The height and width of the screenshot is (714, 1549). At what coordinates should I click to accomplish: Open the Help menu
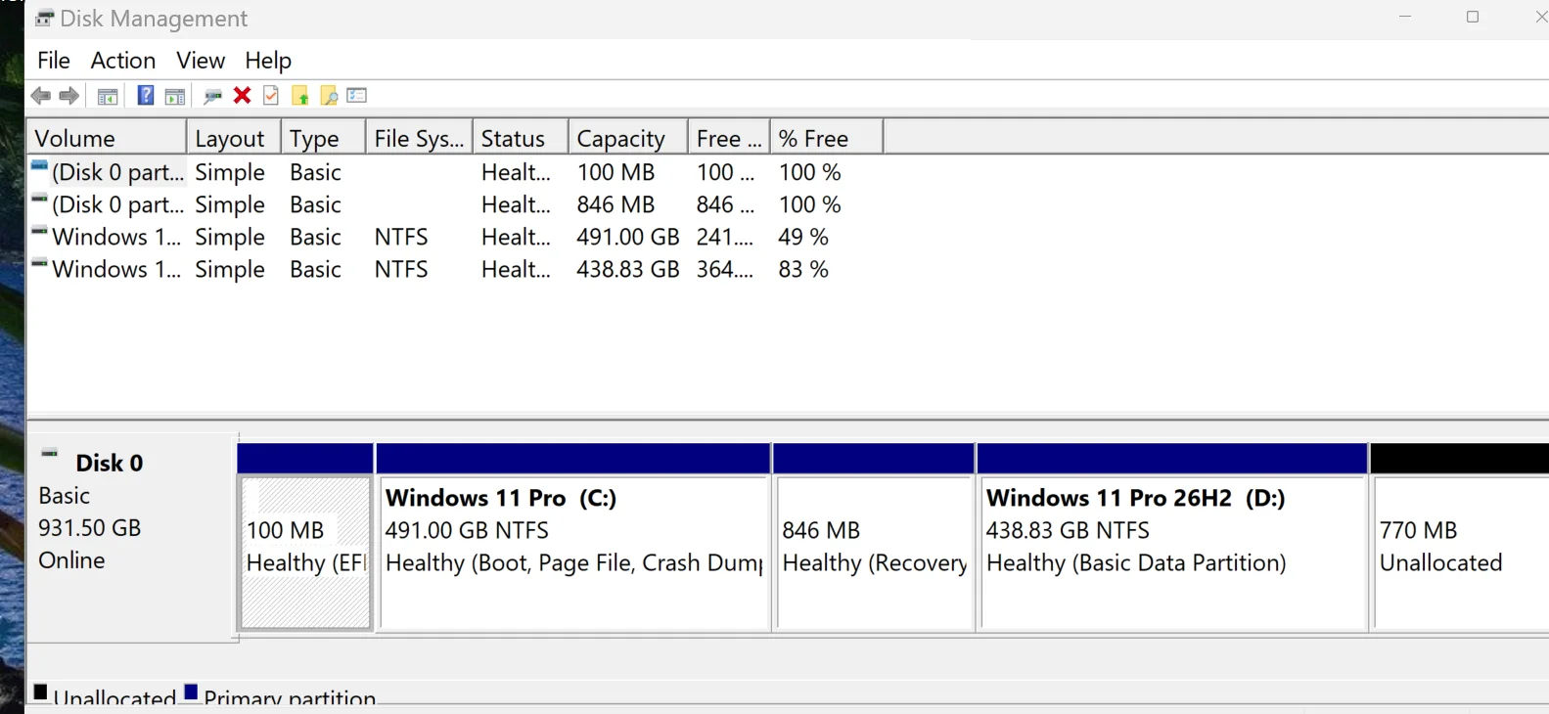268,61
